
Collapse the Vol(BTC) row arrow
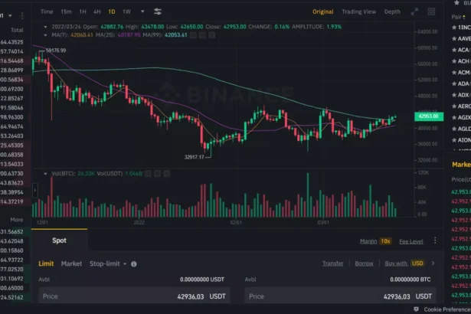tap(45, 174)
